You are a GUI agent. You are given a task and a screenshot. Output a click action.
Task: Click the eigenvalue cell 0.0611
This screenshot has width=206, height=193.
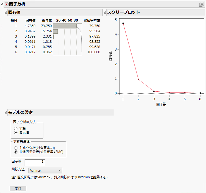coord(30,42)
